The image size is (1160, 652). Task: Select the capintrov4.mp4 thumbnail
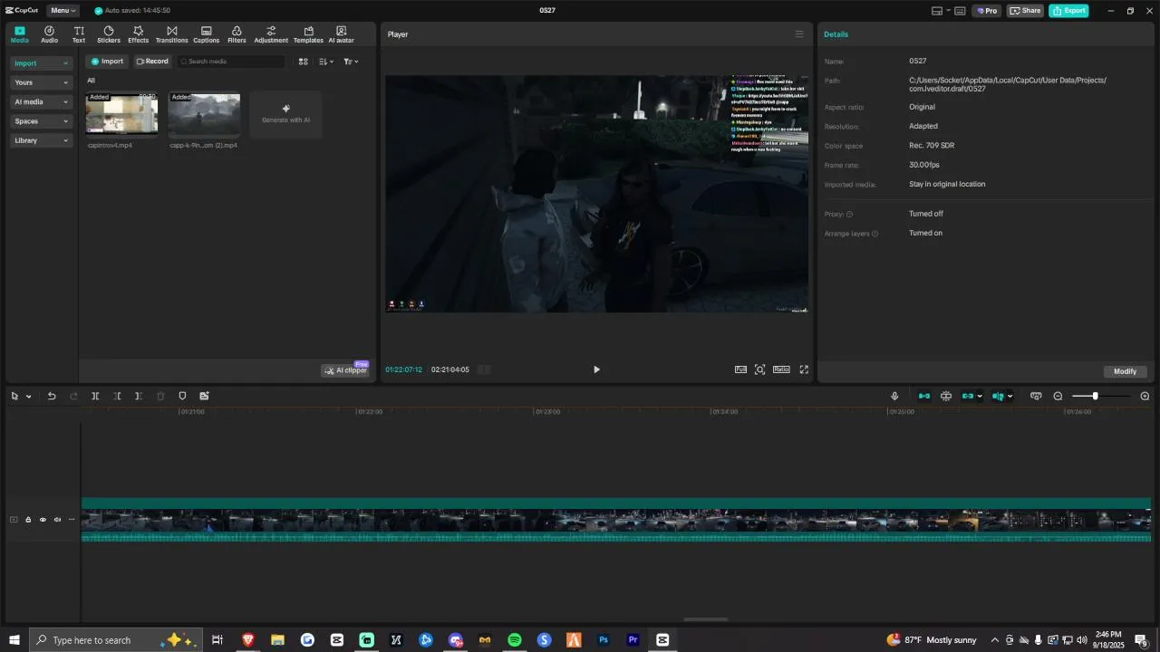121,115
